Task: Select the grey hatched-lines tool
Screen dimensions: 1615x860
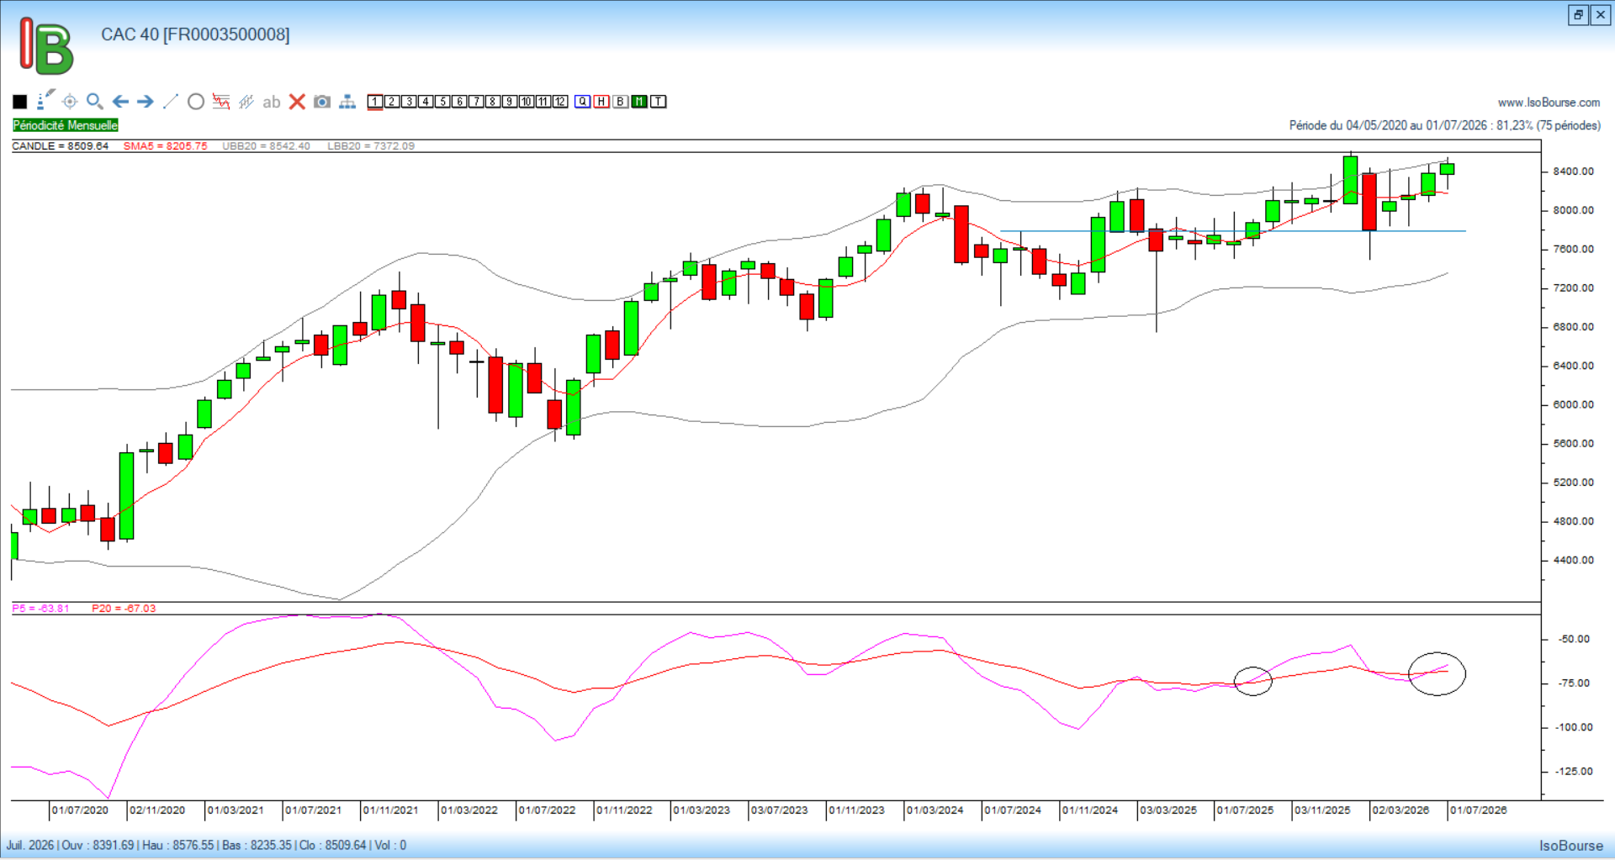Action: pyautogui.click(x=246, y=102)
